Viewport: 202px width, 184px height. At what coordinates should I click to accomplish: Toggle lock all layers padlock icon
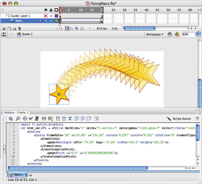51,10
